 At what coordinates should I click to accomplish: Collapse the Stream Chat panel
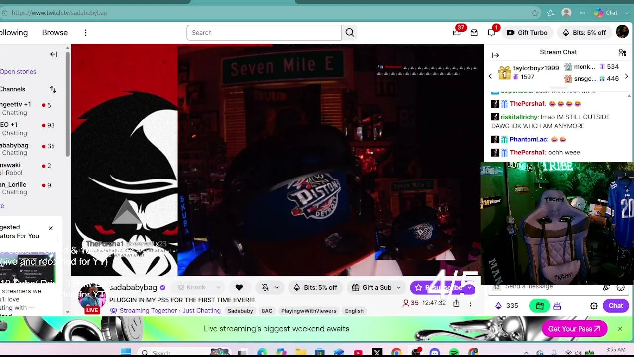(495, 55)
